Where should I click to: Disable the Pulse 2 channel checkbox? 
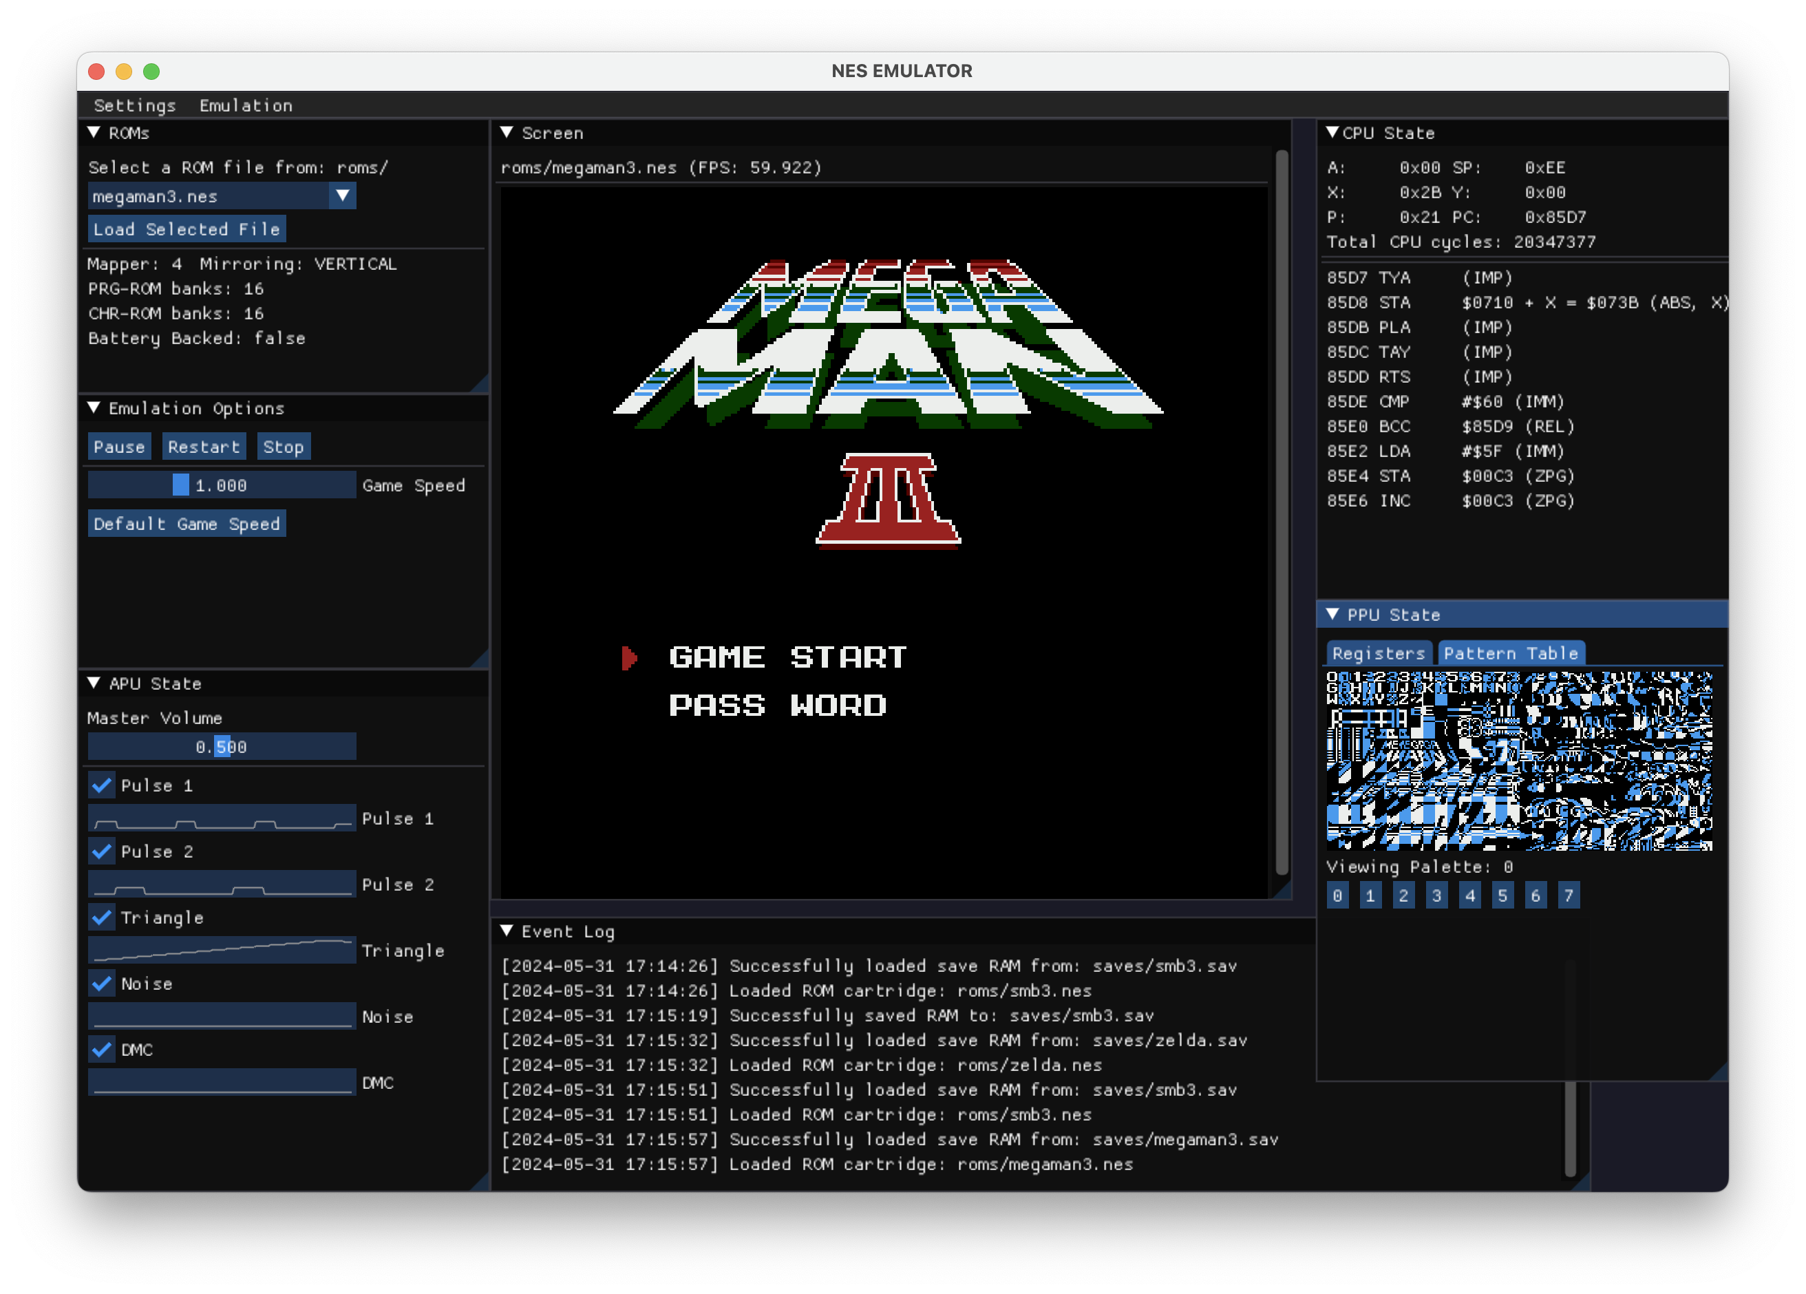(x=101, y=851)
